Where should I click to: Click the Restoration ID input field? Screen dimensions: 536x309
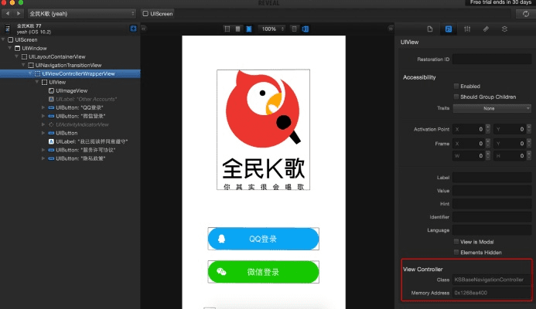click(492, 59)
